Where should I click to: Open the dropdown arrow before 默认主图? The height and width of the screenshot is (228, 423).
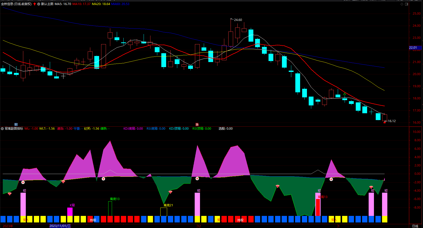click(x=39, y=4)
